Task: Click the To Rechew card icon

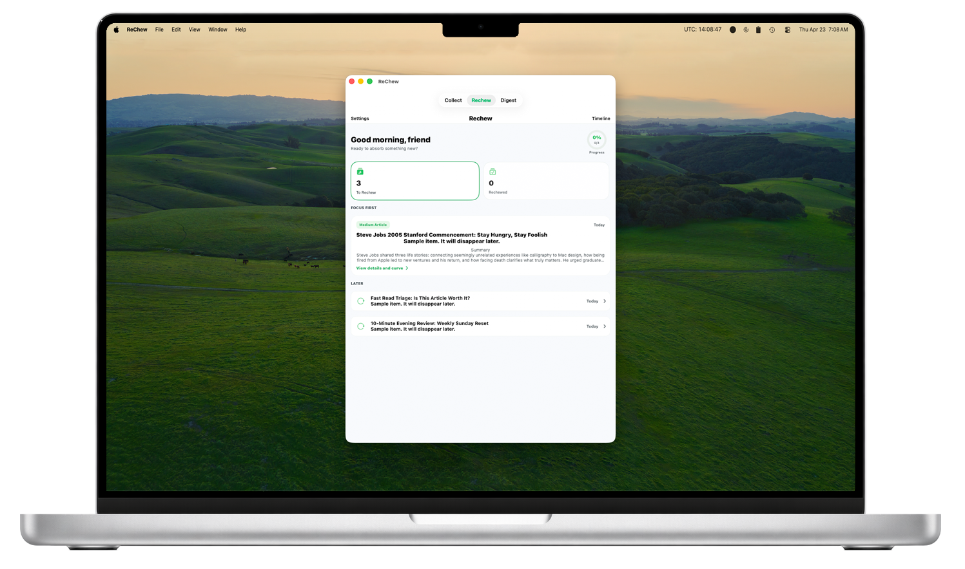Action: 360,172
